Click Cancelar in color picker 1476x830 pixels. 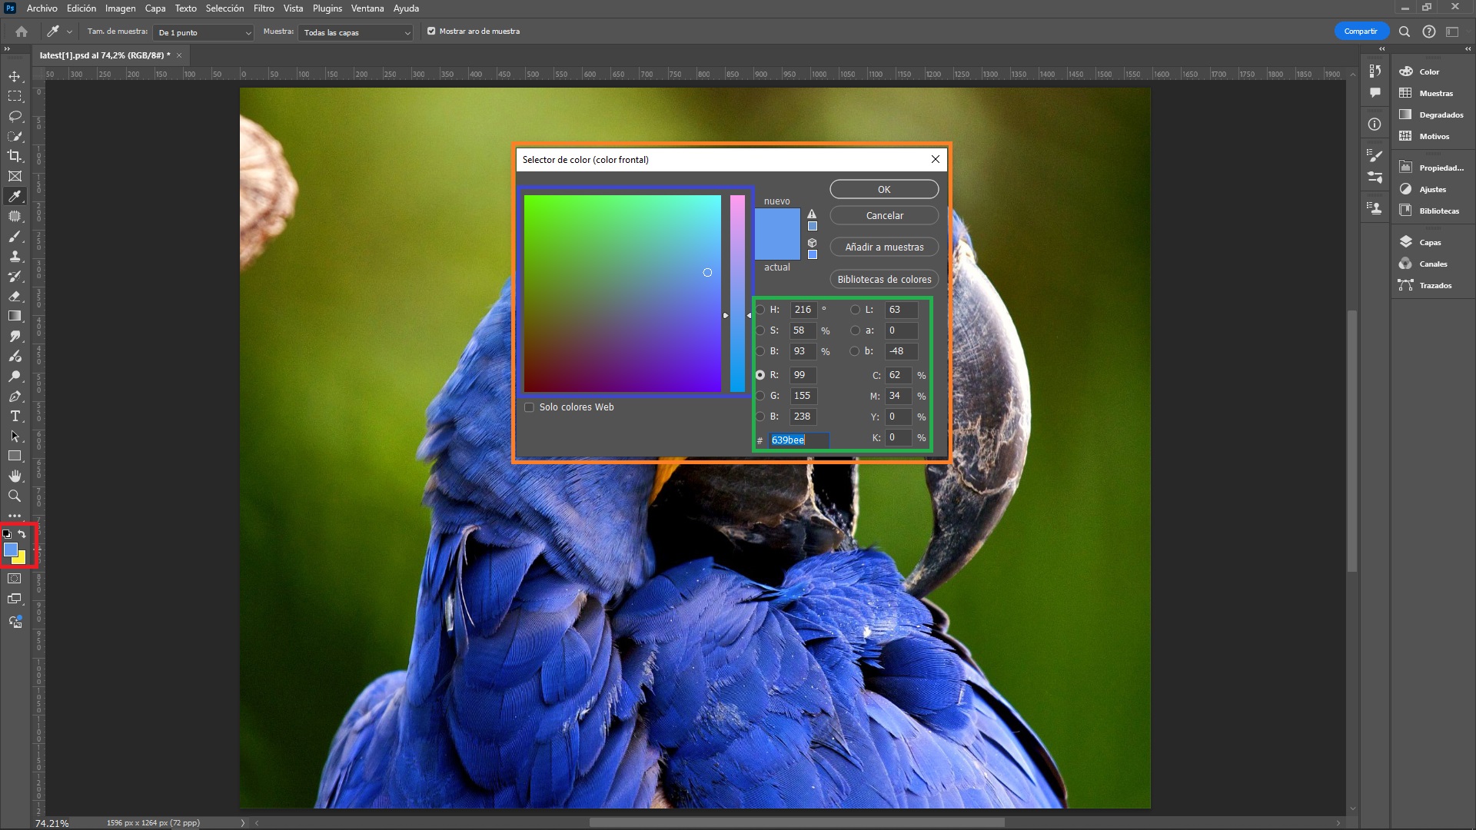(884, 216)
